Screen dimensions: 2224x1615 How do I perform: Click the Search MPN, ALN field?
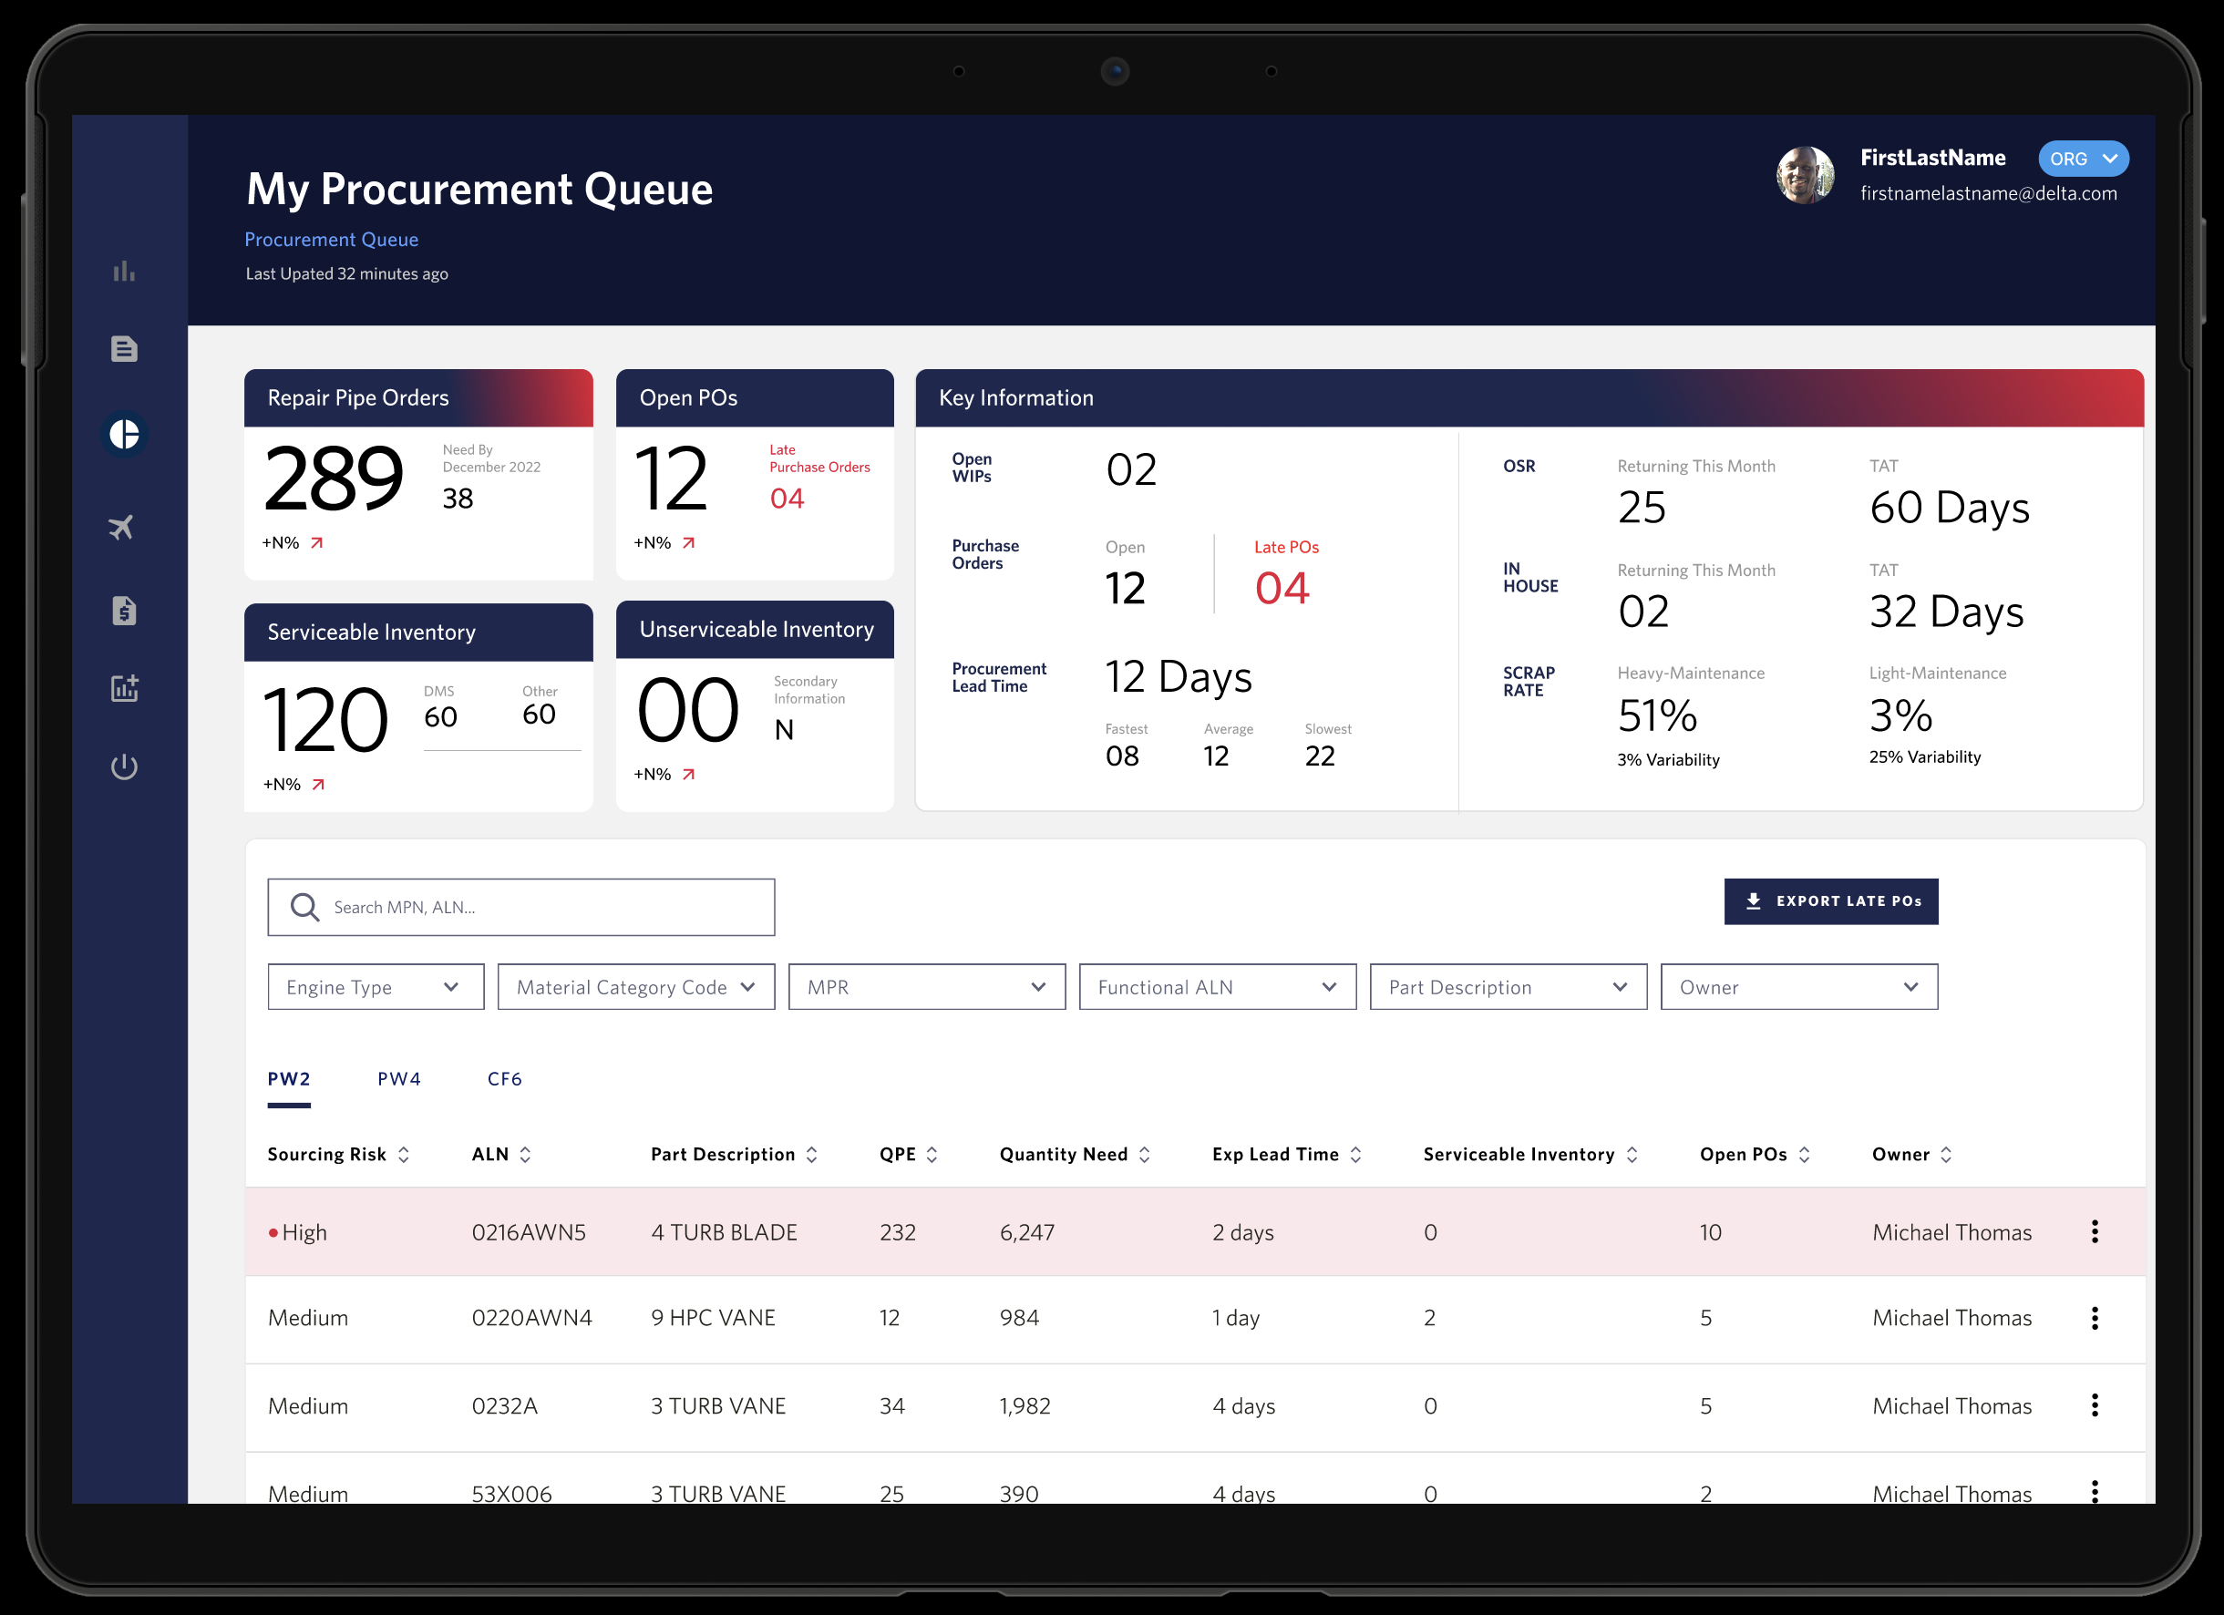coord(520,907)
